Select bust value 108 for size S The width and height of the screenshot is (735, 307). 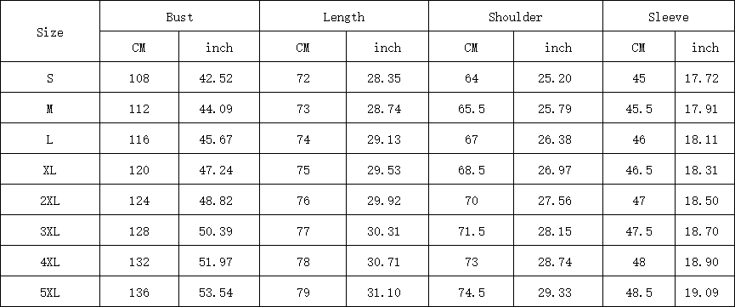[139, 78]
